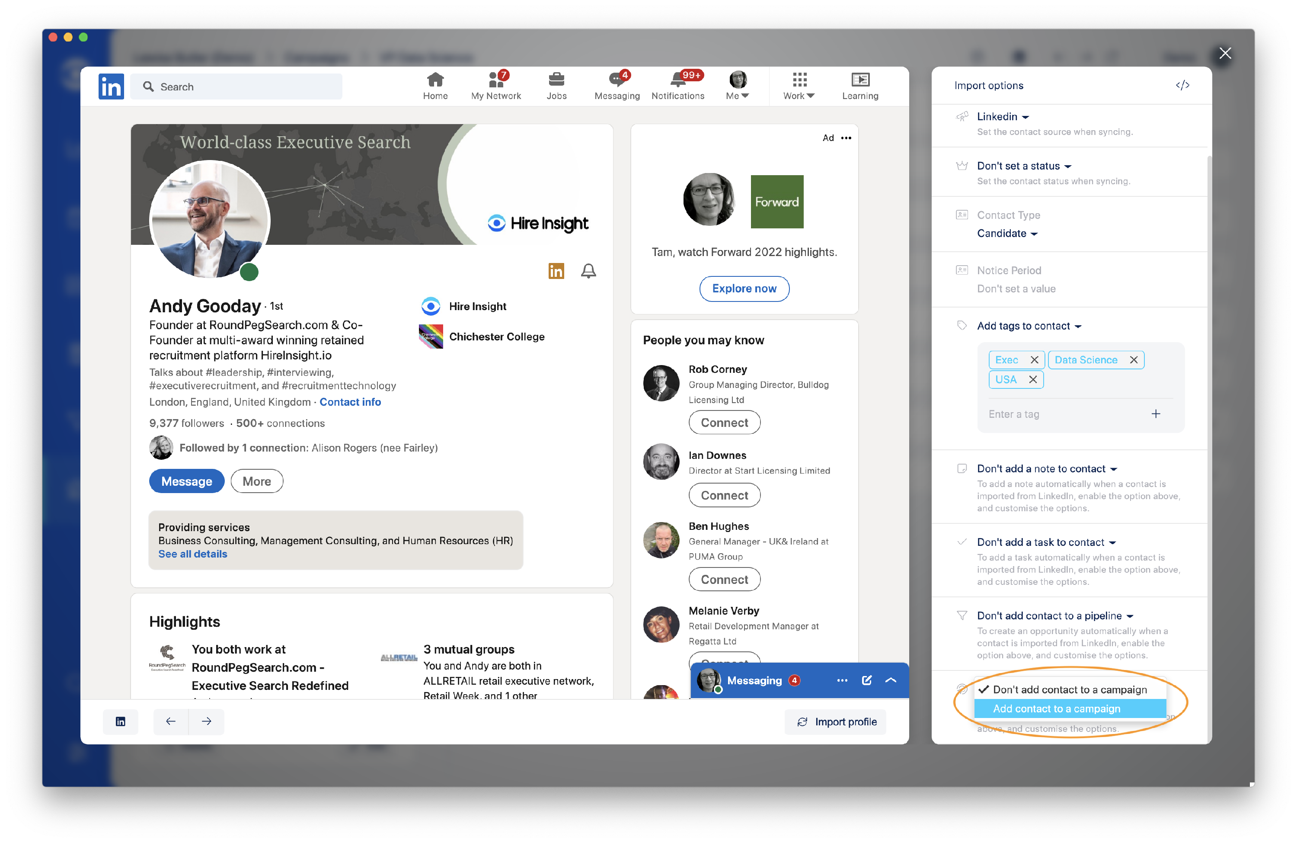This screenshot has width=1297, height=843.
Task: Click the Import profile button
Action: 836,721
